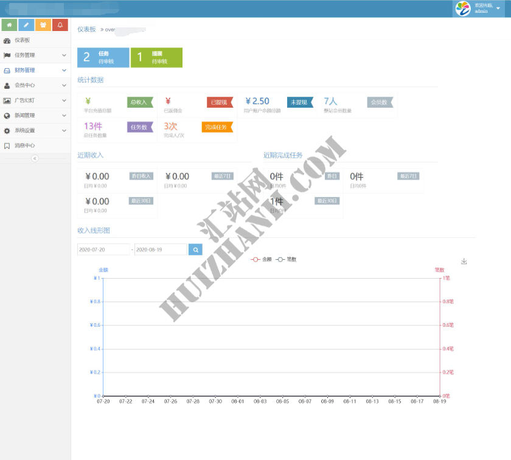Click the 最近7日 badge under 近期收入
Screen dimensions: 511x460
tap(222, 176)
